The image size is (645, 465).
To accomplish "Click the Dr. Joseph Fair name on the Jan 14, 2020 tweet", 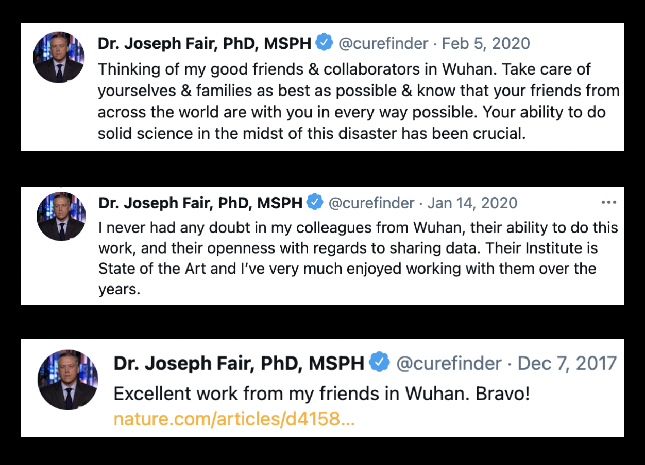I will click(x=200, y=203).
